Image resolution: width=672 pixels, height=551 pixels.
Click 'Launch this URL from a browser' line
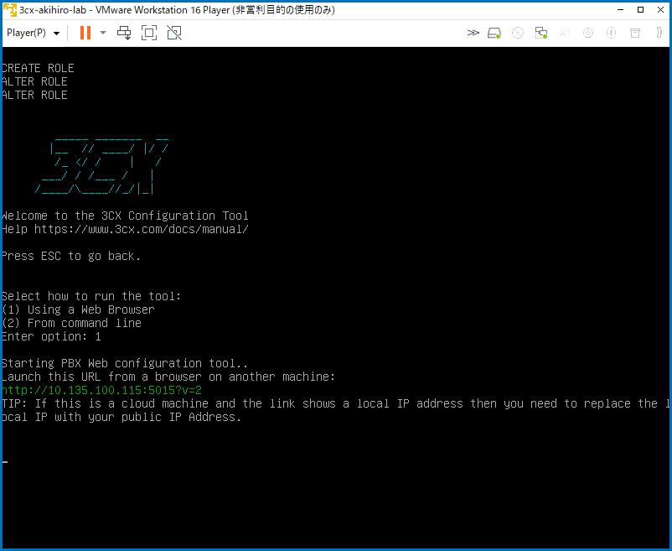168,377
